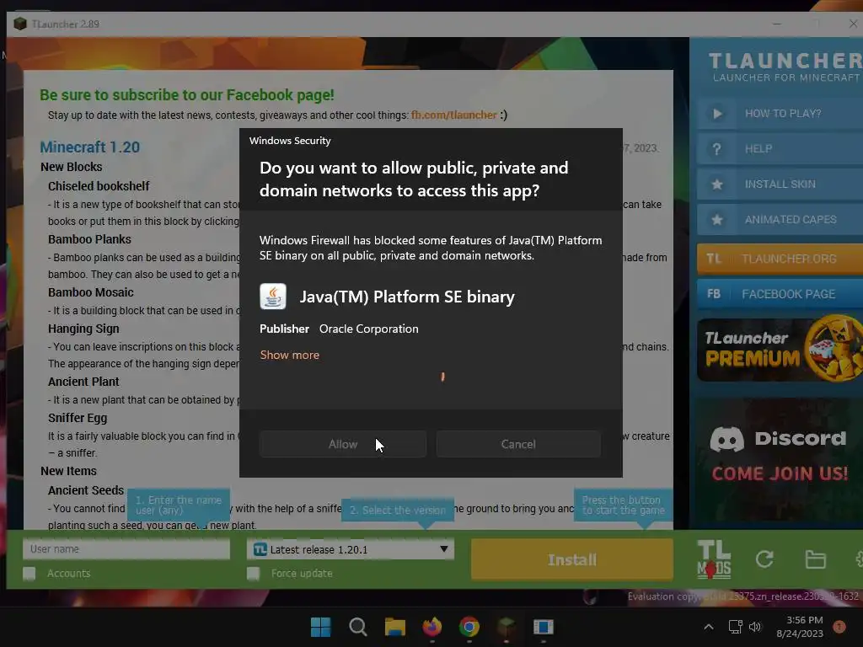This screenshot has width=863, height=647.
Task: Click the blue window app taskbar icon
Action: point(544,627)
